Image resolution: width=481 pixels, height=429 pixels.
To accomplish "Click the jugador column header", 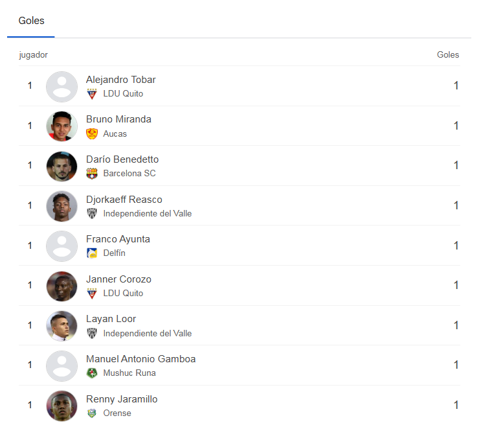I will [x=34, y=55].
